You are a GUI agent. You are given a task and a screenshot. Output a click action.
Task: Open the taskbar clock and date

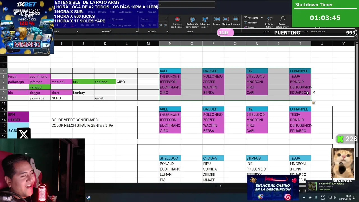point(346,198)
